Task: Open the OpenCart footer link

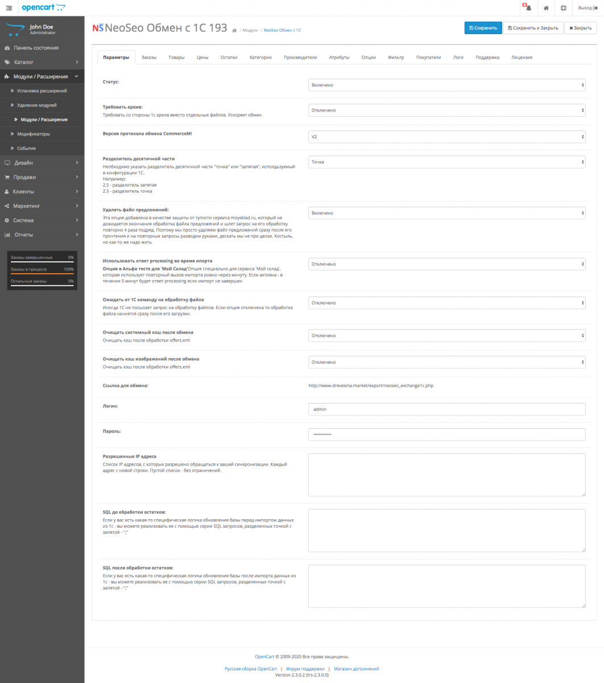Action: point(264,656)
